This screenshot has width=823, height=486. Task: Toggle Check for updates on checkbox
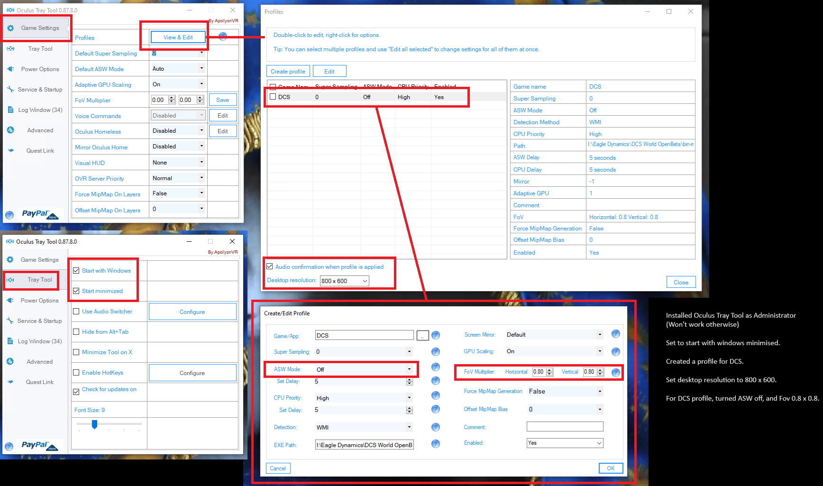click(x=76, y=392)
